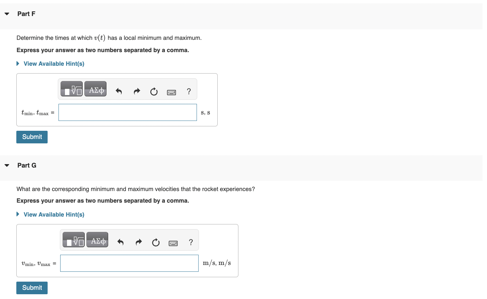Viewport: 487px width, 299px height.
Task: Click the redo arrow in Part F editor
Action: coord(137,91)
